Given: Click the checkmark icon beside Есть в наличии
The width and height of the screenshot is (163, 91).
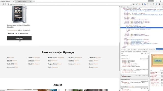Looking at the screenshot, I should point(16,33).
